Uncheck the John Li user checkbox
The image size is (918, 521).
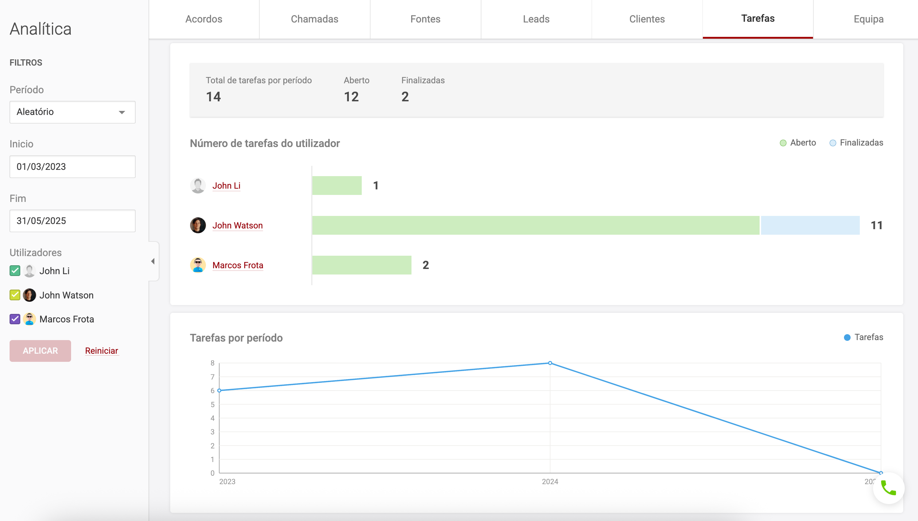click(x=15, y=271)
